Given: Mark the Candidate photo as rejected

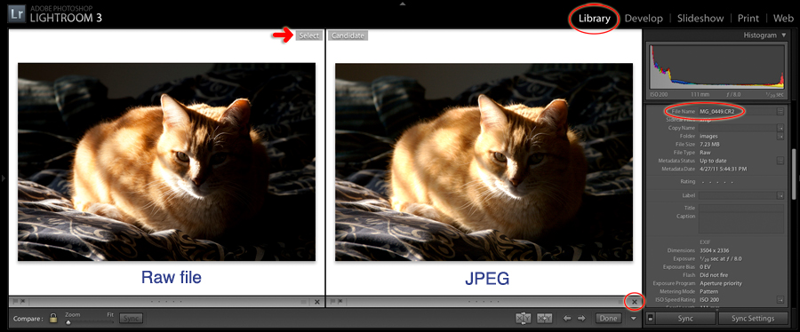Looking at the screenshot, I should 340,302.
